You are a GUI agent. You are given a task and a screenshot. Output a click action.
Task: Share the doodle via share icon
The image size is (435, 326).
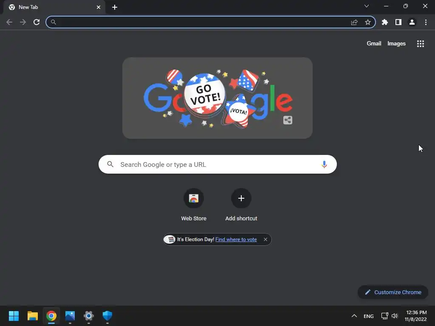pyautogui.click(x=288, y=120)
